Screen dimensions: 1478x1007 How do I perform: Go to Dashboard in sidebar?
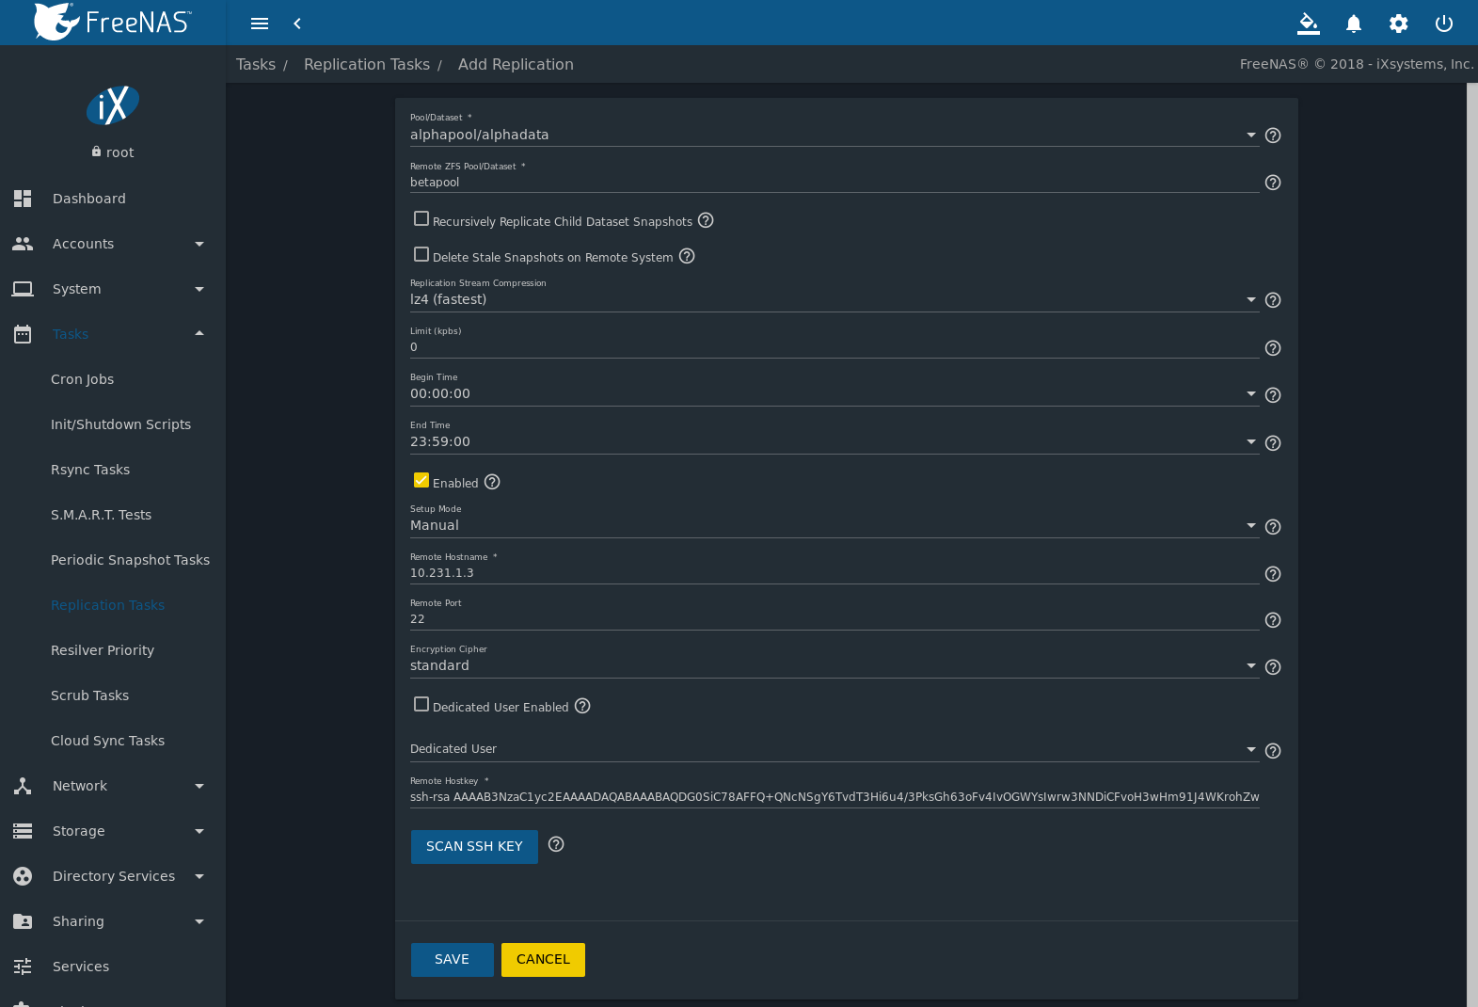113,199
